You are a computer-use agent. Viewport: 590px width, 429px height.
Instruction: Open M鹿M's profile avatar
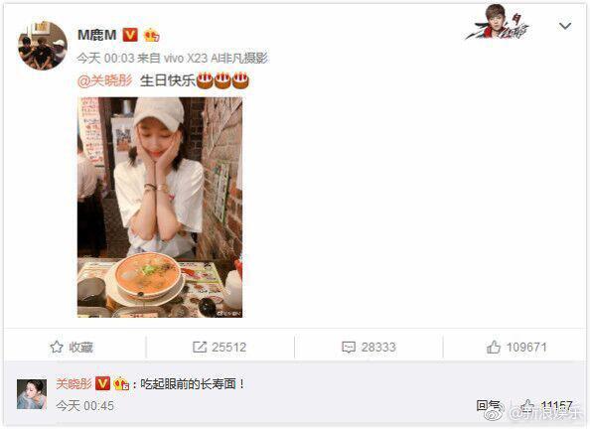[43, 46]
